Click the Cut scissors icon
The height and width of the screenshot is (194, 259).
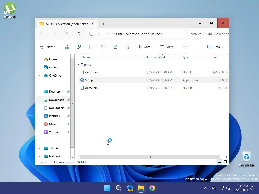coord(67,47)
